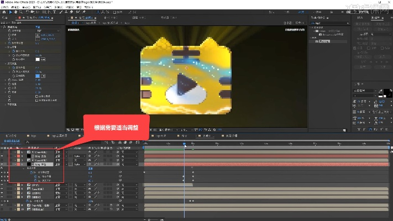Screen dimensions: 393x221
Task: Click the timeline zoom-out mountain icon
Action: coord(145,220)
